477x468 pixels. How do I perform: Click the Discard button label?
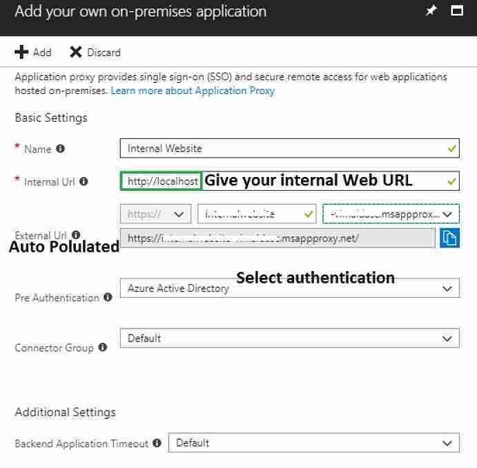point(104,53)
